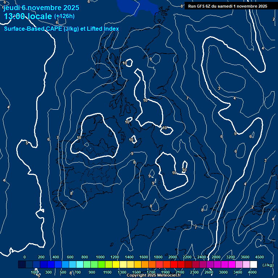Click the legend value '2400'

pos(202,257)
